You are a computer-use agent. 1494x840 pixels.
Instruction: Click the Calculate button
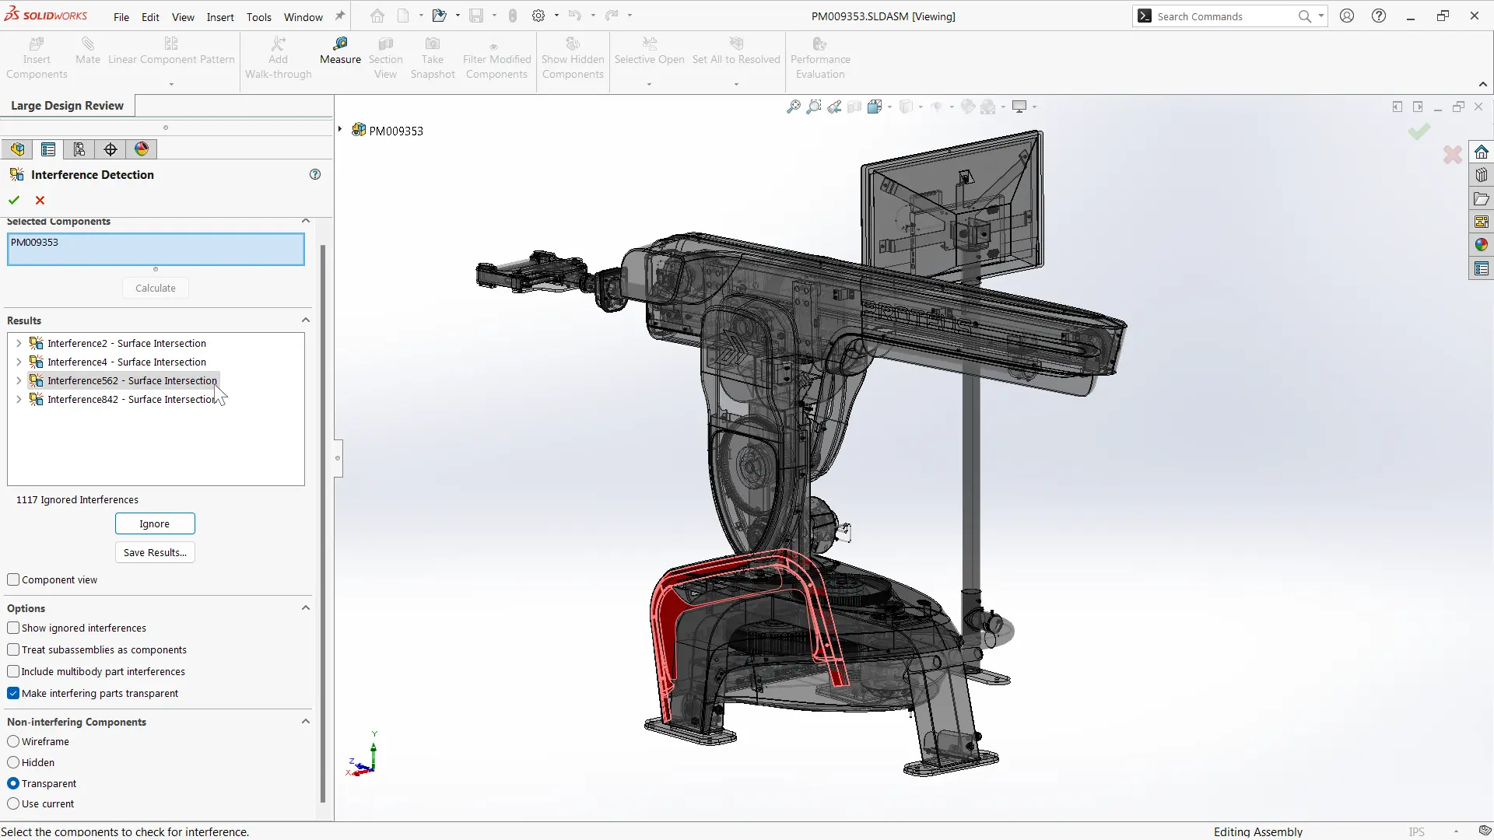(x=155, y=287)
